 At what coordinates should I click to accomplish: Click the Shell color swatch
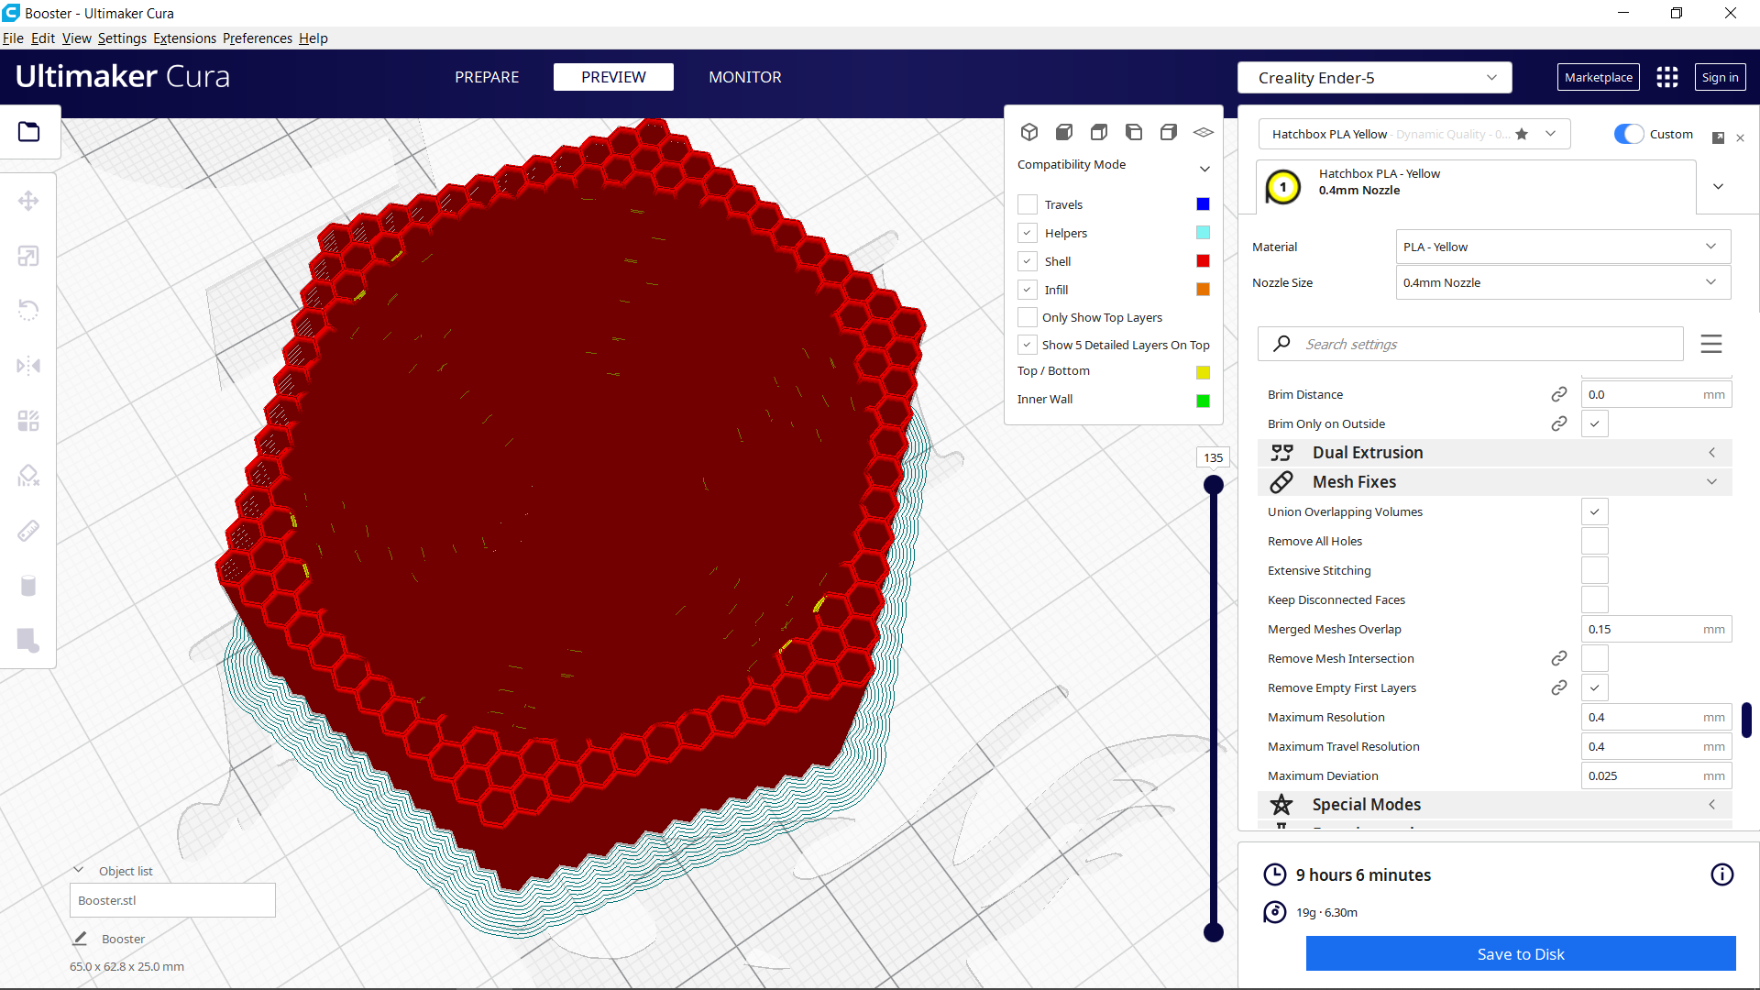click(x=1202, y=260)
